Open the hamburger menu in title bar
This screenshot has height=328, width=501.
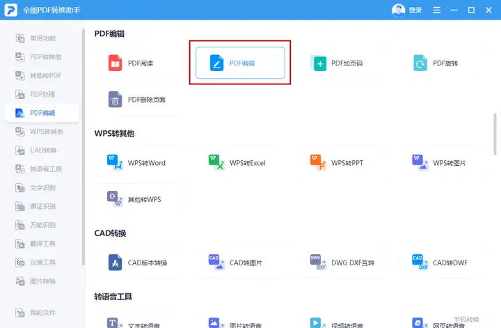437,10
